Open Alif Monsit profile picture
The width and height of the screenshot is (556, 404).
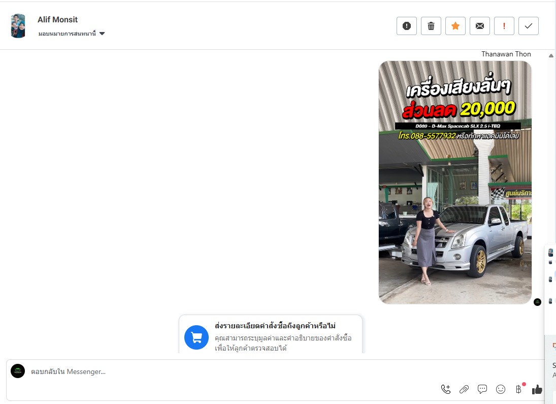[18, 26]
